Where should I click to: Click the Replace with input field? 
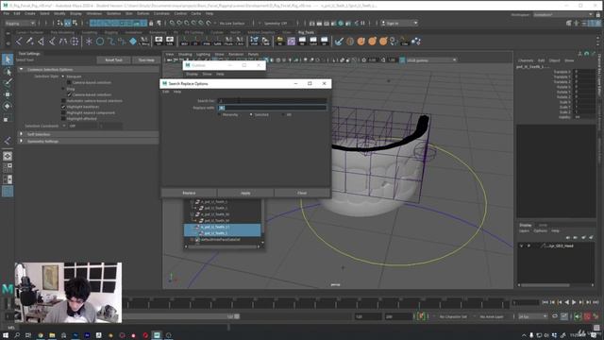coord(272,108)
